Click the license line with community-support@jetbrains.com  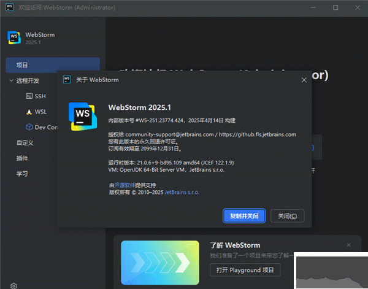(202, 134)
